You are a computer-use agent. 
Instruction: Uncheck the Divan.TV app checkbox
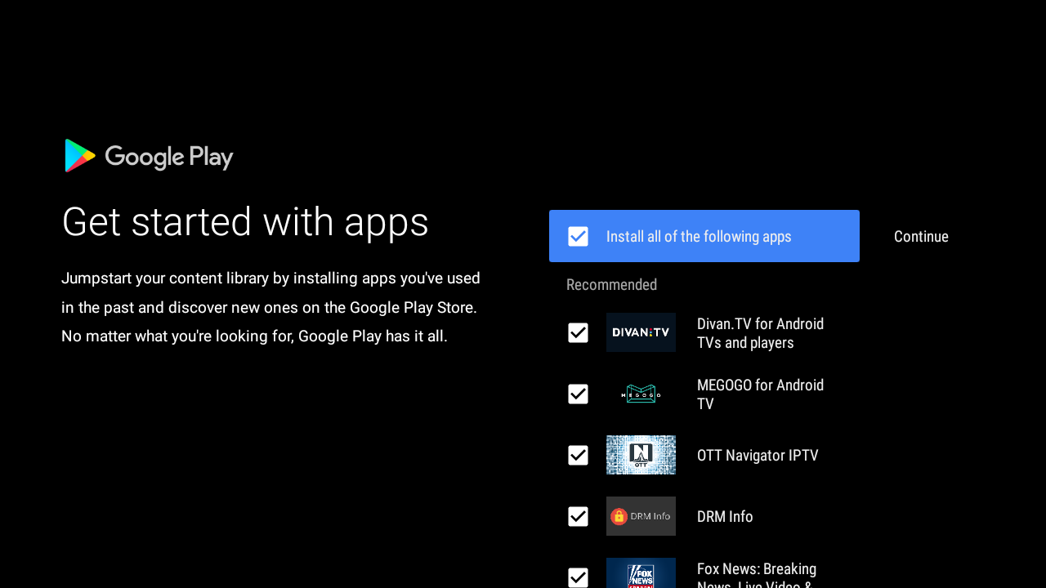[x=578, y=332]
